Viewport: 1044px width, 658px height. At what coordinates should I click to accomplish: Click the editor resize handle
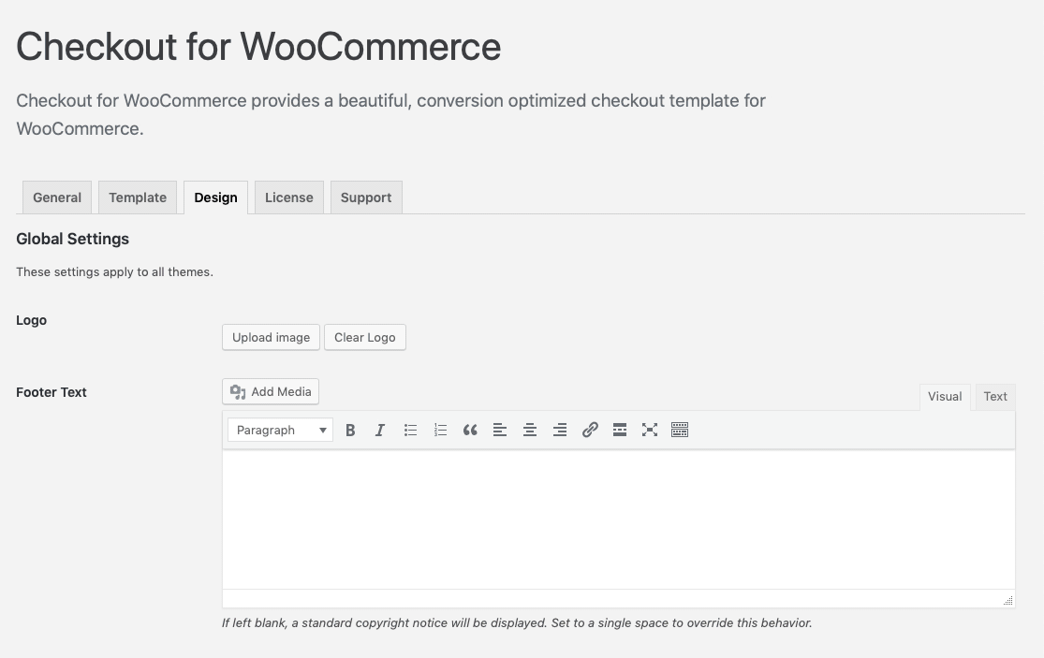pos(1008,600)
